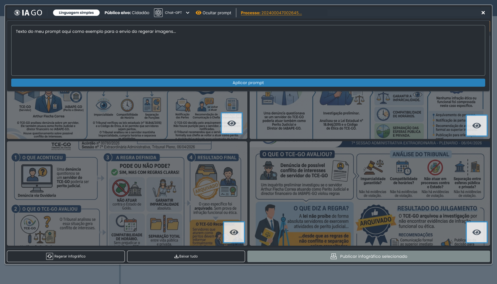Open the Processo 202400047002645 link
Image resolution: width=497 pixels, height=284 pixels.
tap(271, 13)
